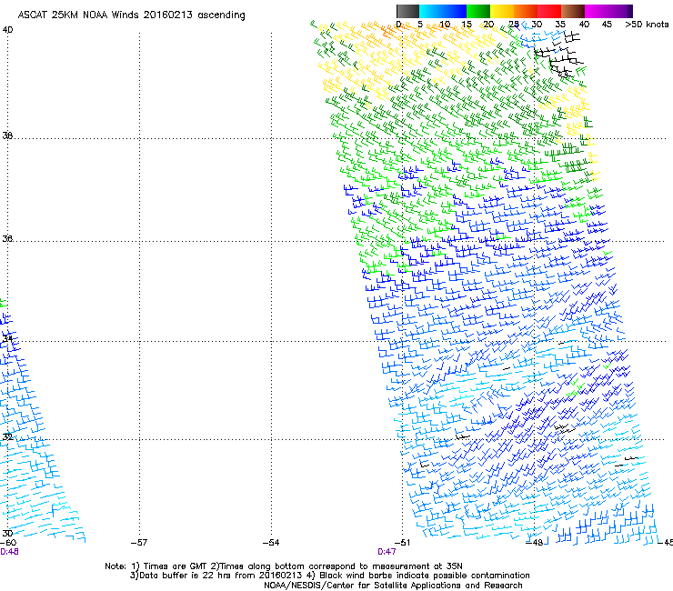
Task: Click the longitude label '-48'
Action: click(535, 543)
